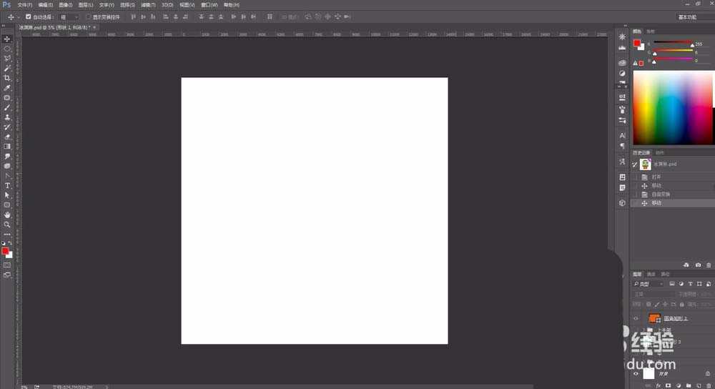The height and width of the screenshot is (389, 715).
Task: Select the Zoom magnifier tool
Action: point(7,225)
